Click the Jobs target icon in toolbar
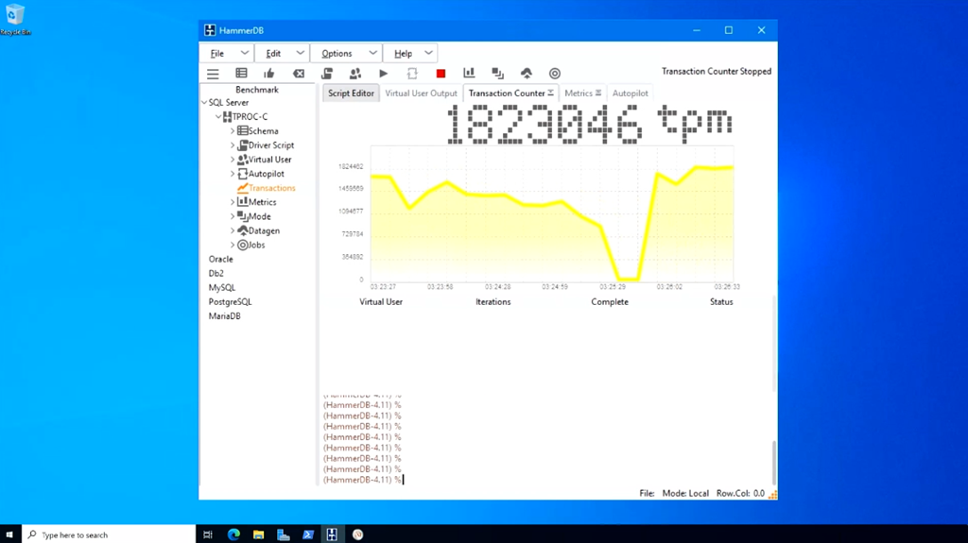Image resolution: width=968 pixels, height=543 pixels. (x=555, y=74)
